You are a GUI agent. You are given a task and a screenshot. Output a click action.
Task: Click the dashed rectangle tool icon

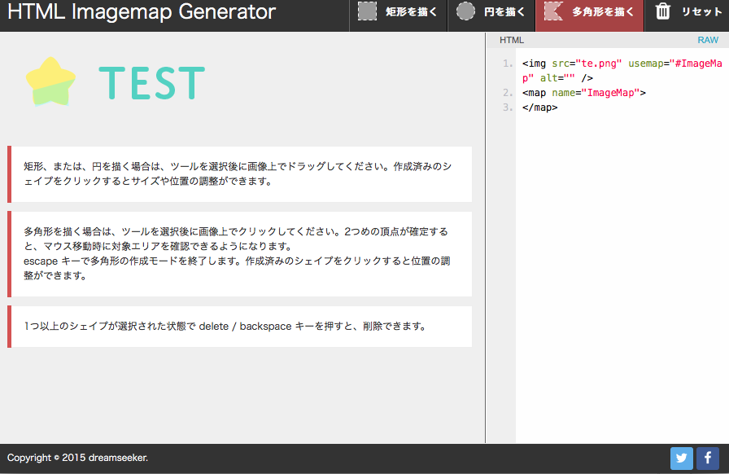click(x=367, y=11)
